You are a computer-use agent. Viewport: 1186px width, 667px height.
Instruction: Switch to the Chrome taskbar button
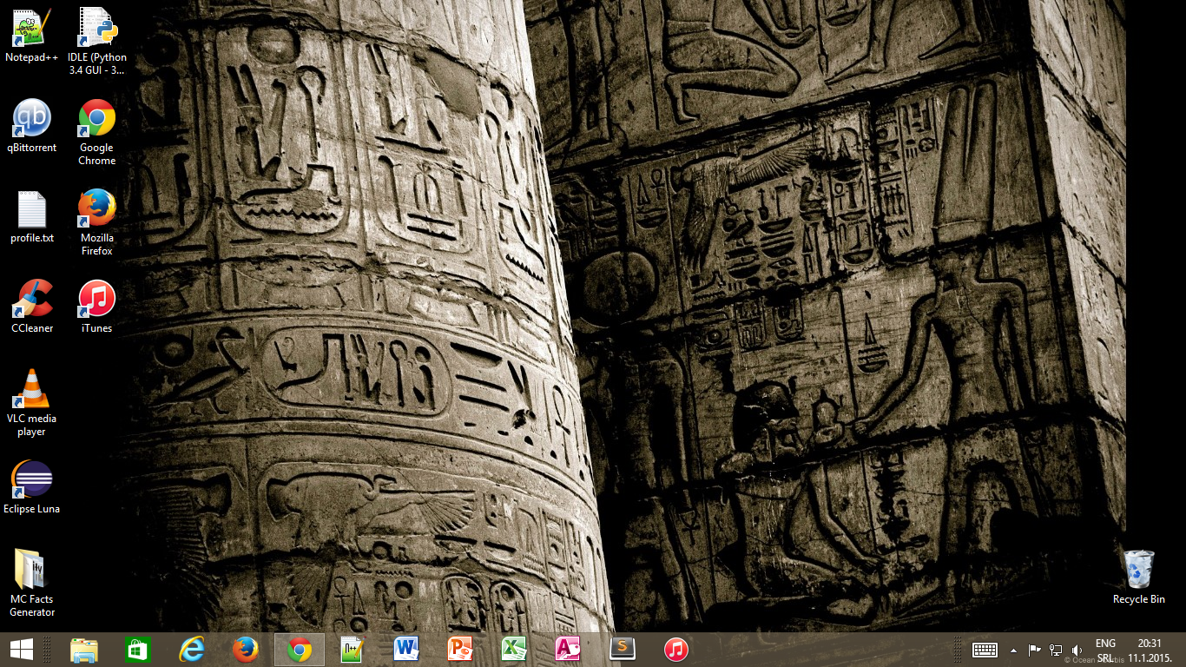coord(300,650)
